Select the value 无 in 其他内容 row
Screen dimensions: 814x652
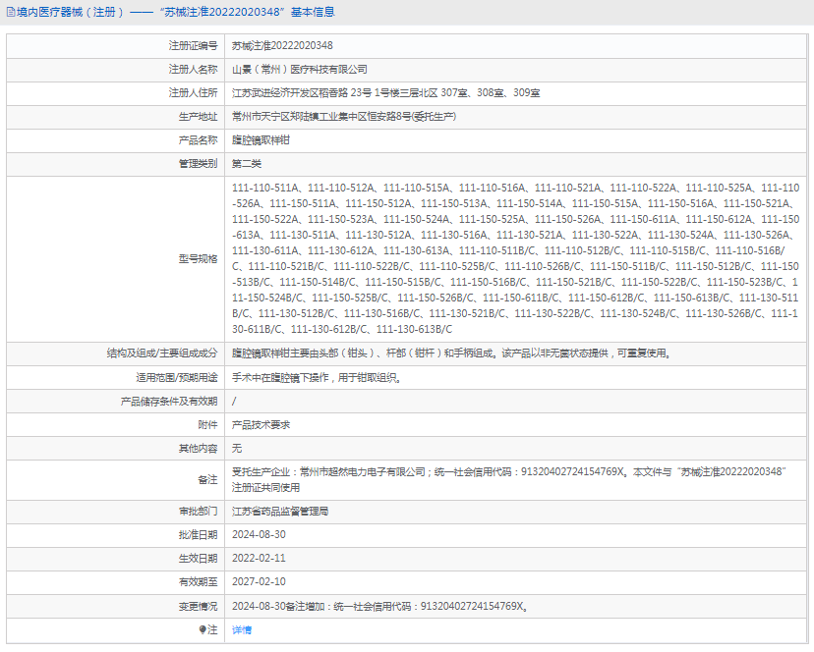click(237, 448)
